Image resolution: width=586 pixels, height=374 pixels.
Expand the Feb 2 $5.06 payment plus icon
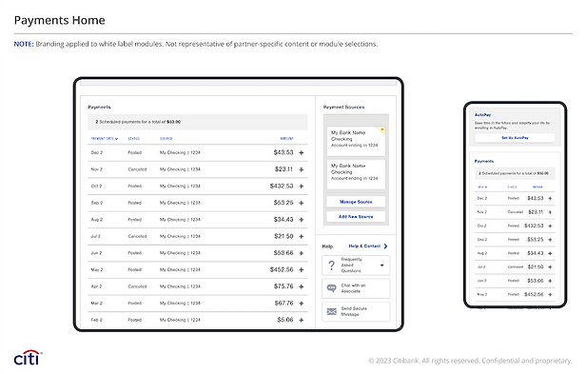pos(302,320)
